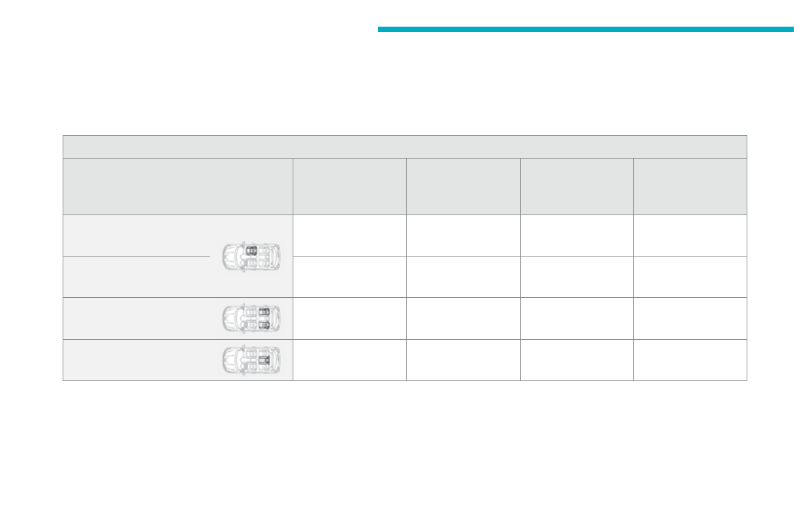Select the last column's grey header cell
The width and height of the screenshot is (794, 529).
click(x=690, y=186)
